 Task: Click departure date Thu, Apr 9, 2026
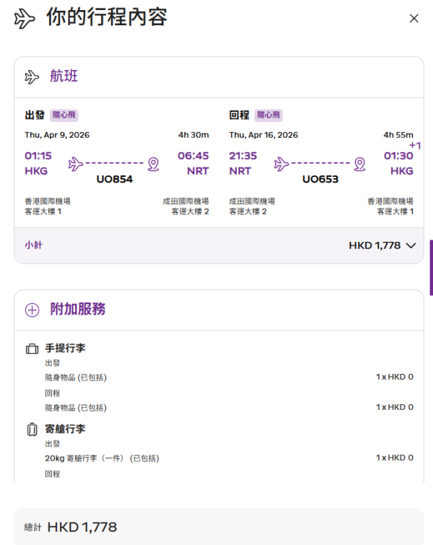pos(57,135)
